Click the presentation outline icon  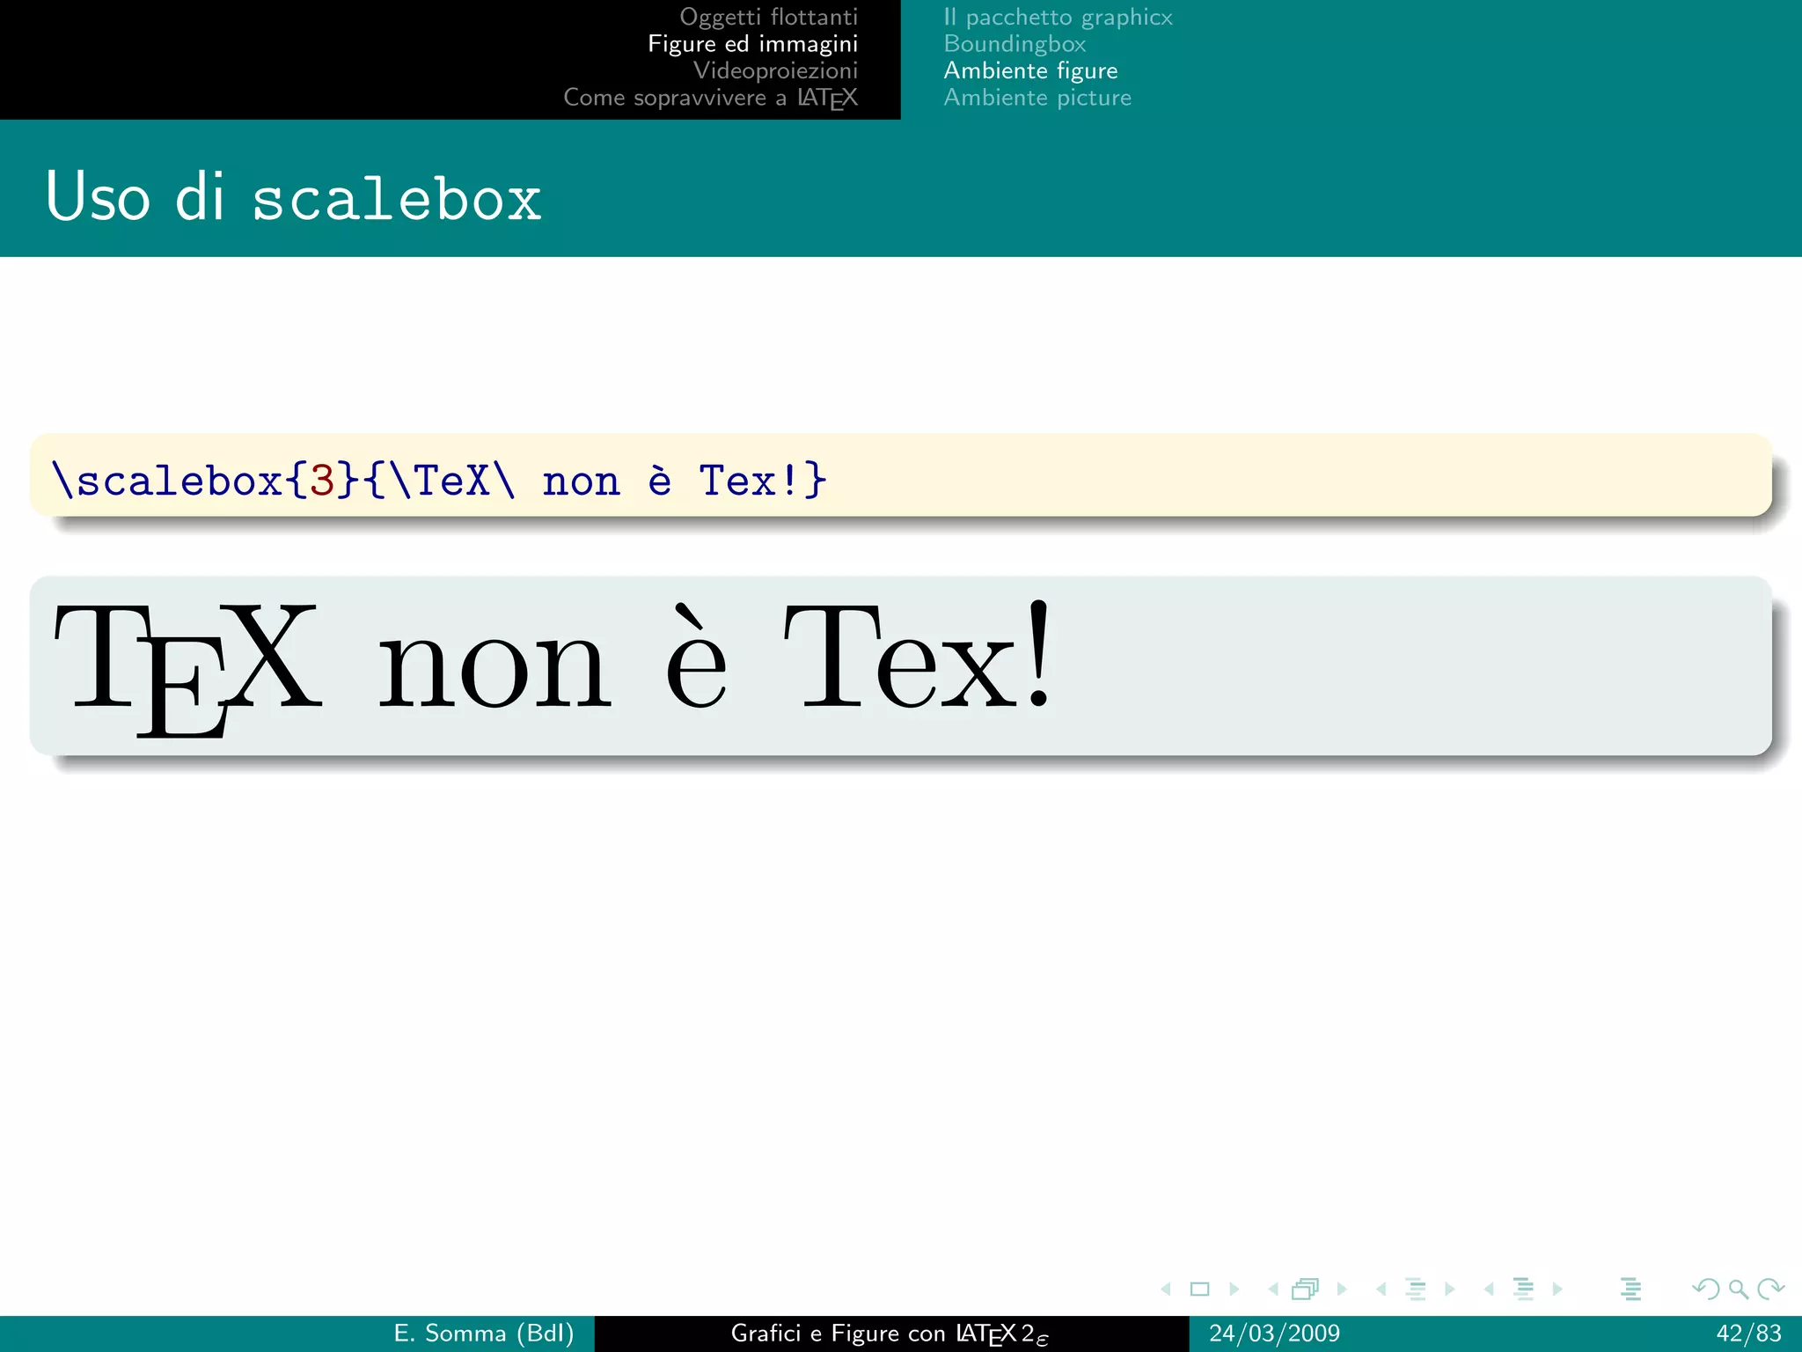tap(1630, 1290)
